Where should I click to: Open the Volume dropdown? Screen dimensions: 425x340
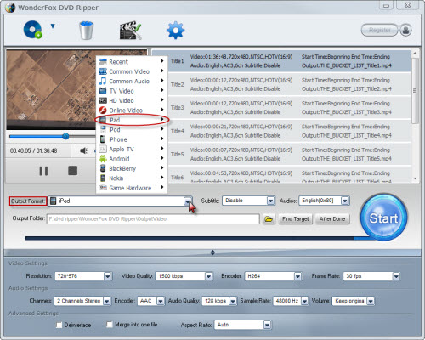pyautogui.click(x=354, y=301)
